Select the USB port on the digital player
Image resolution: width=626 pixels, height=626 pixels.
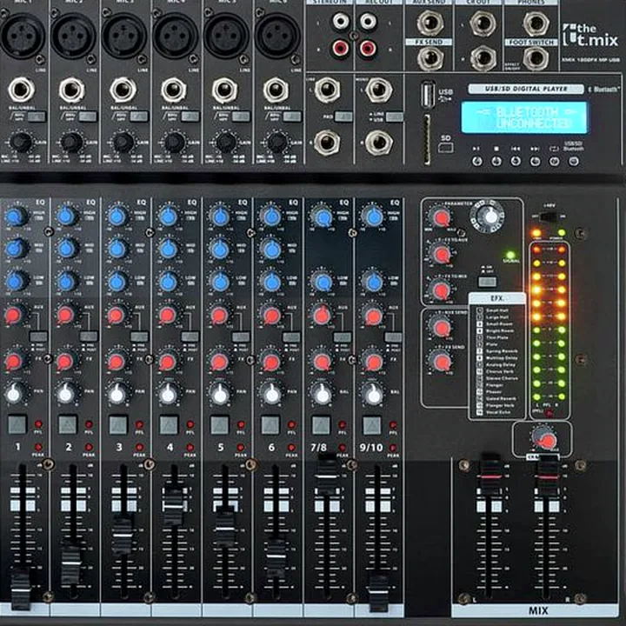428,95
